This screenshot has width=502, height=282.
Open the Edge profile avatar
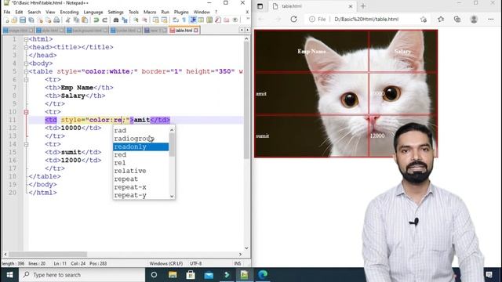474,19
